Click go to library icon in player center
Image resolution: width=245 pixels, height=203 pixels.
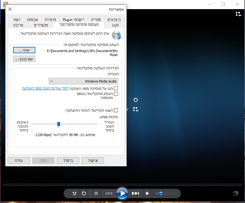[136, 109]
